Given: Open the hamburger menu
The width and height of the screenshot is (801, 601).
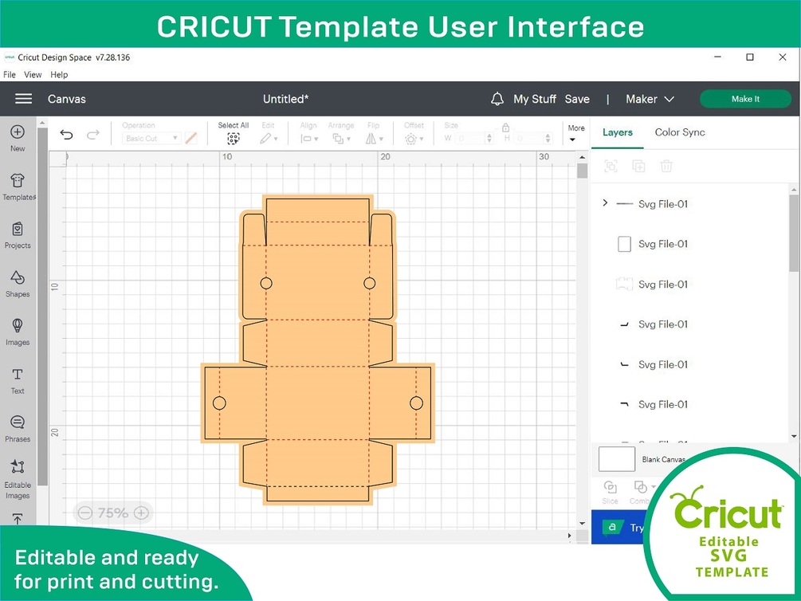Looking at the screenshot, I should (23, 99).
